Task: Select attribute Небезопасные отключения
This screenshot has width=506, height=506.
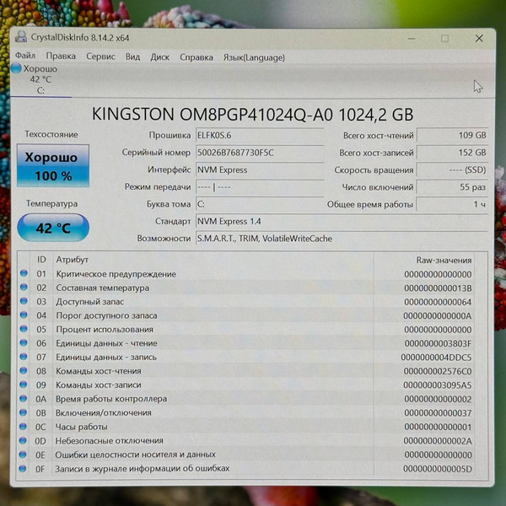Action: 110,440
